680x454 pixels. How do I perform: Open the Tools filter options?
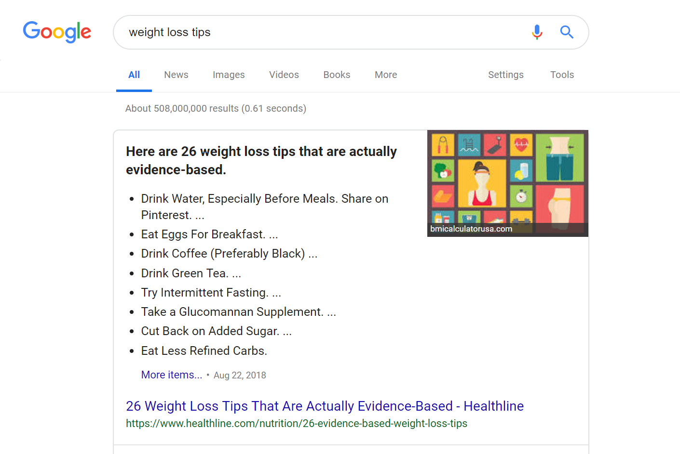(562, 75)
